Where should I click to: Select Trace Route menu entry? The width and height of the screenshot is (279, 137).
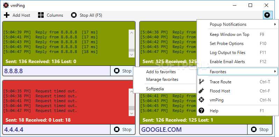(x=237, y=82)
